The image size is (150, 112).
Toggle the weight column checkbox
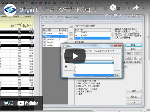(x=45, y=45)
